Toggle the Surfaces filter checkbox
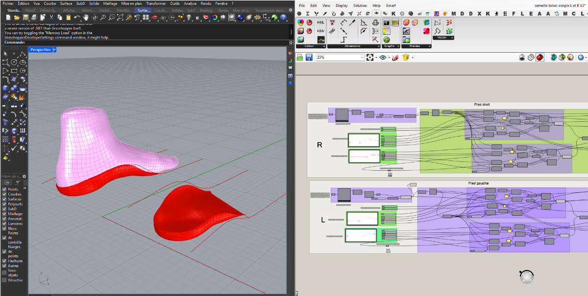Image resolution: width=588 pixels, height=296 pixels. click(x=4, y=199)
